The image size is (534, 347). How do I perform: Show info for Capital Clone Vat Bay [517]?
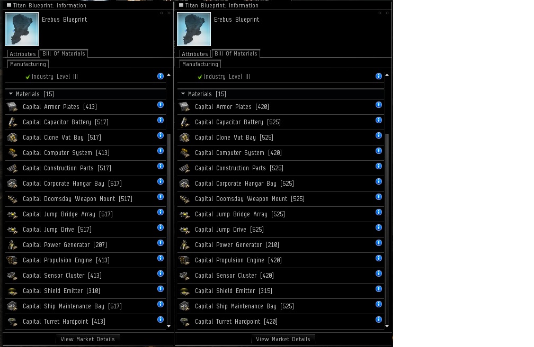click(x=161, y=135)
